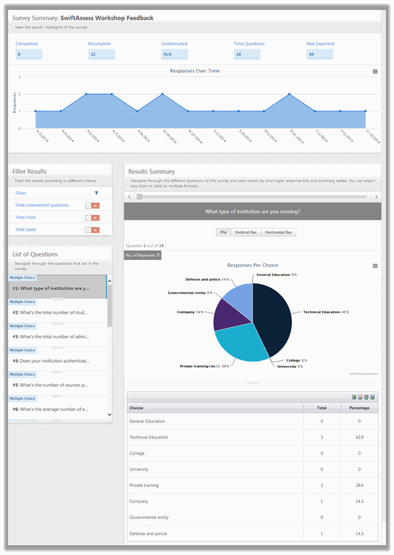The height and width of the screenshot is (555, 394).
Task: Go to next question with right arrow
Action: 376,197
